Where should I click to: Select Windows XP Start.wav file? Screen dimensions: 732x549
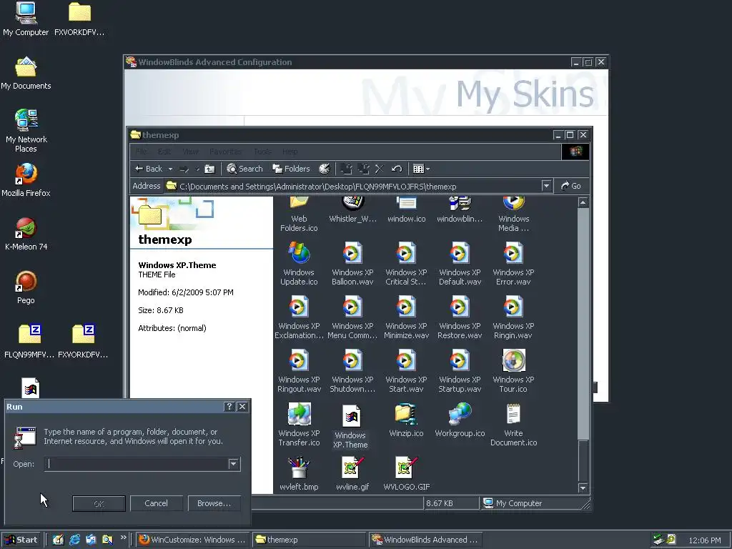tap(406, 371)
